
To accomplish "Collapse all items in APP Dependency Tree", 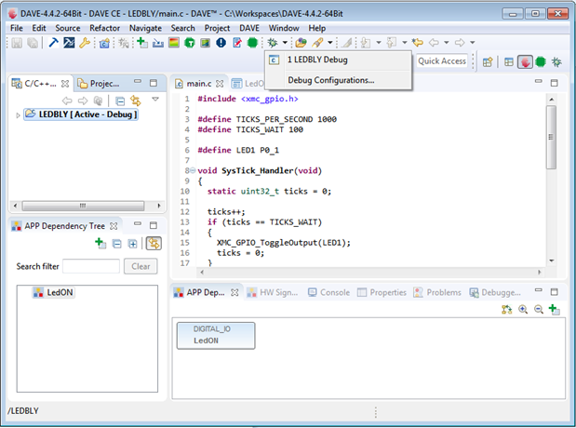I will [x=116, y=243].
